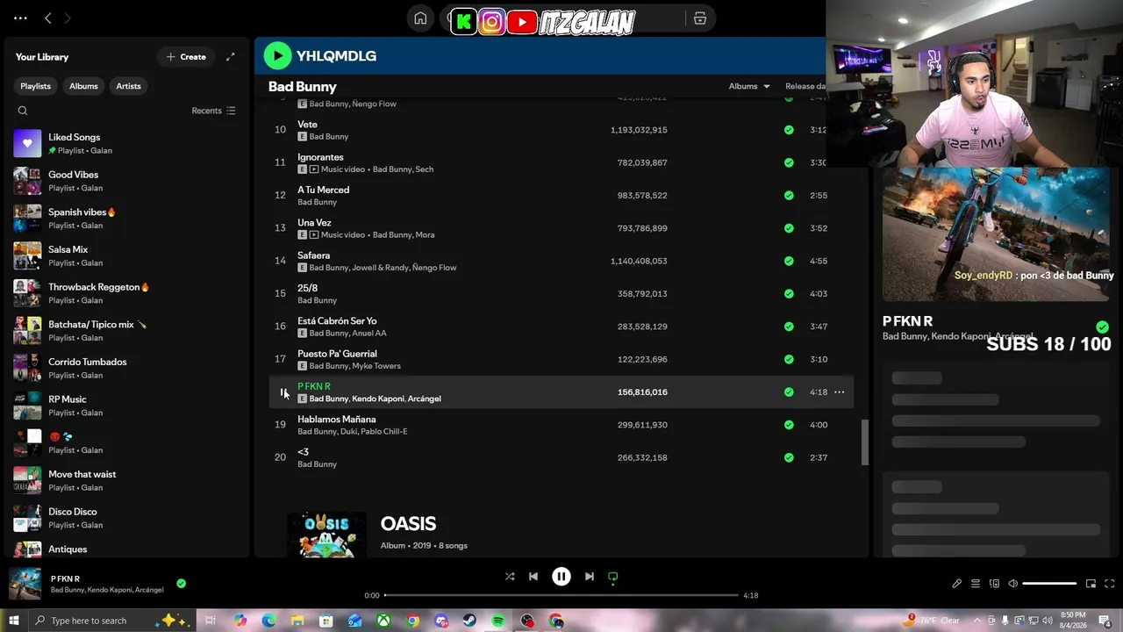
Task: Open the play queue
Action: [975, 584]
